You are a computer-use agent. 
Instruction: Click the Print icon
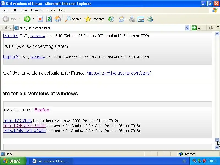click(x=132, y=19)
